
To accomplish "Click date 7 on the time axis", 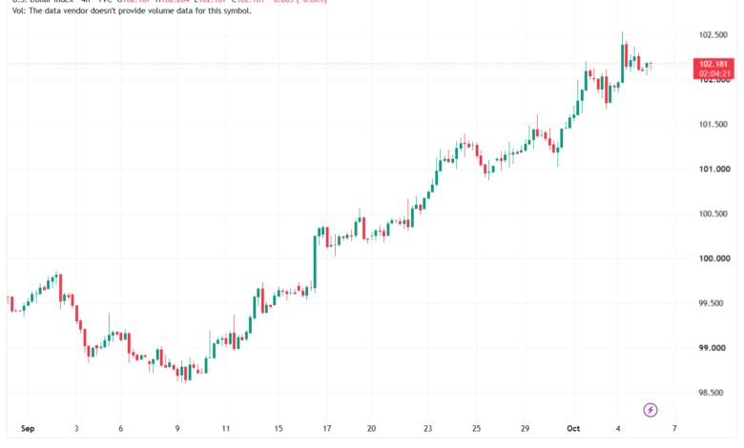I will [x=674, y=429].
